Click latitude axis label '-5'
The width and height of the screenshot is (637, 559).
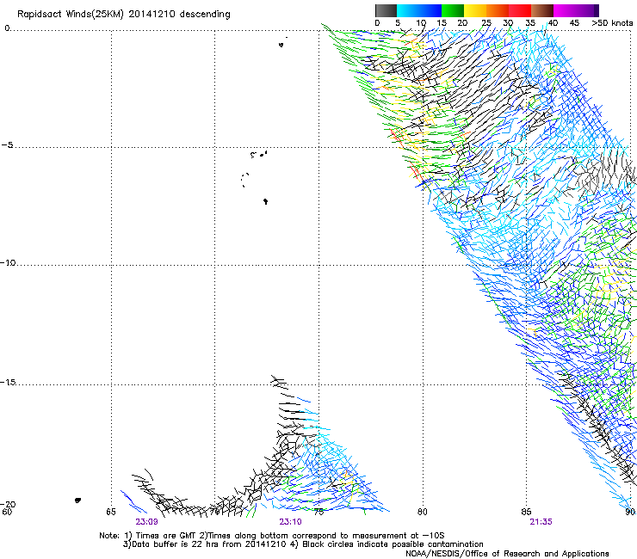coord(7,145)
